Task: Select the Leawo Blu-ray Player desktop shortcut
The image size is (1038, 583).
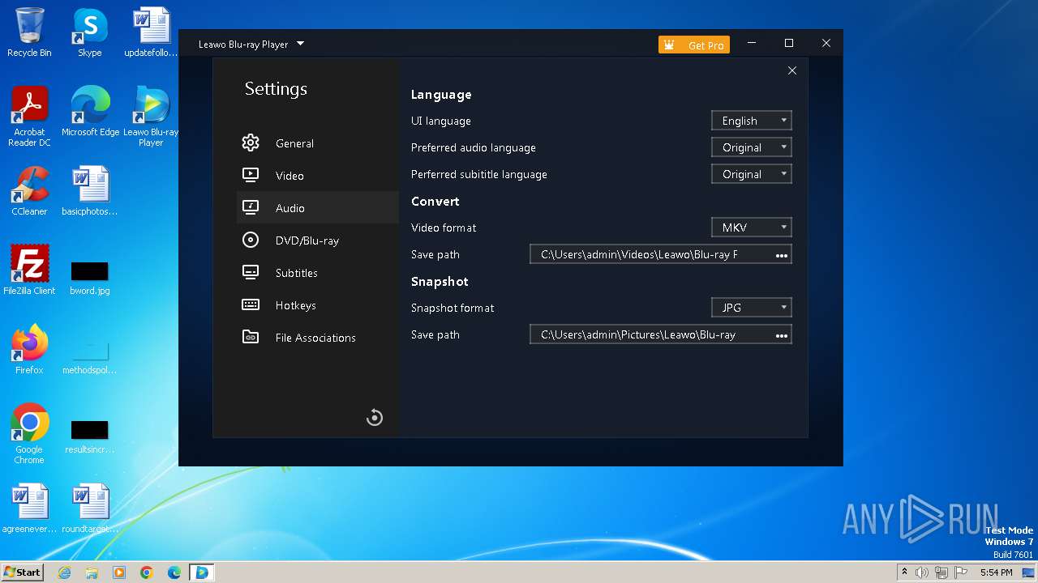Action: point(151,116)
